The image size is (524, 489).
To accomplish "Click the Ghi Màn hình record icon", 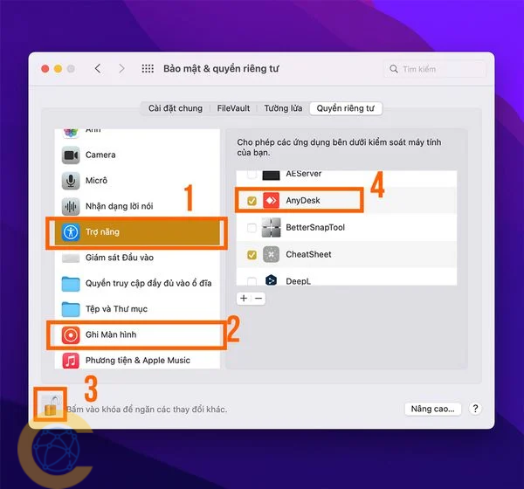I will coord(71,335).
